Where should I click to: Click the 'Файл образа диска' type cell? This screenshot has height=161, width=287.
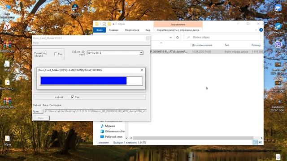point(236,52)
